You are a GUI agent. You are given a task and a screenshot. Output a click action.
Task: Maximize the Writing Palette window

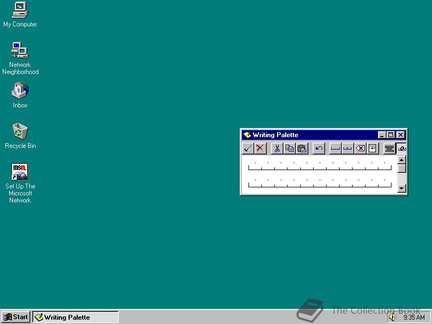390,135
